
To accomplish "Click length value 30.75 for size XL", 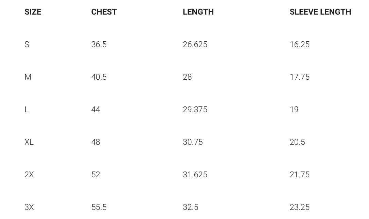I will tap(193, 142).
